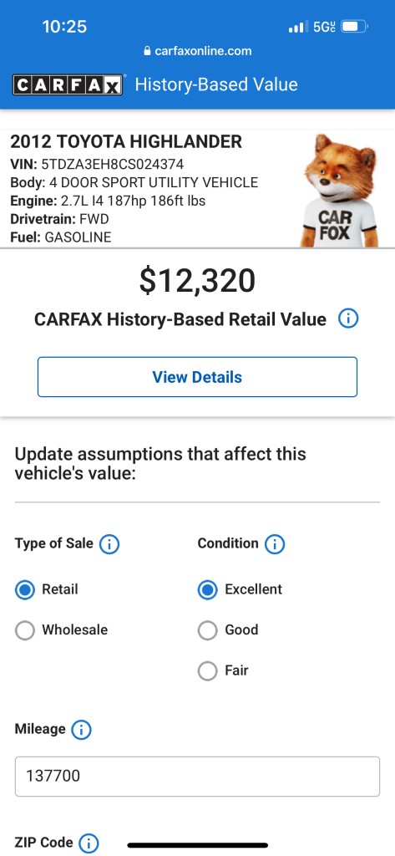The image size is (395, 856).
Task: Click the Mileage input field
Action: 197,777
